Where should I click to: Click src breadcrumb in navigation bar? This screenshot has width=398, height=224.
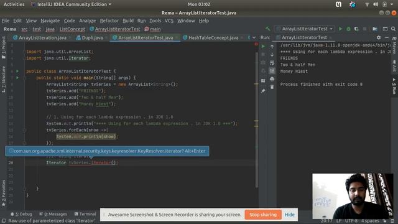[x=24, y=29]
